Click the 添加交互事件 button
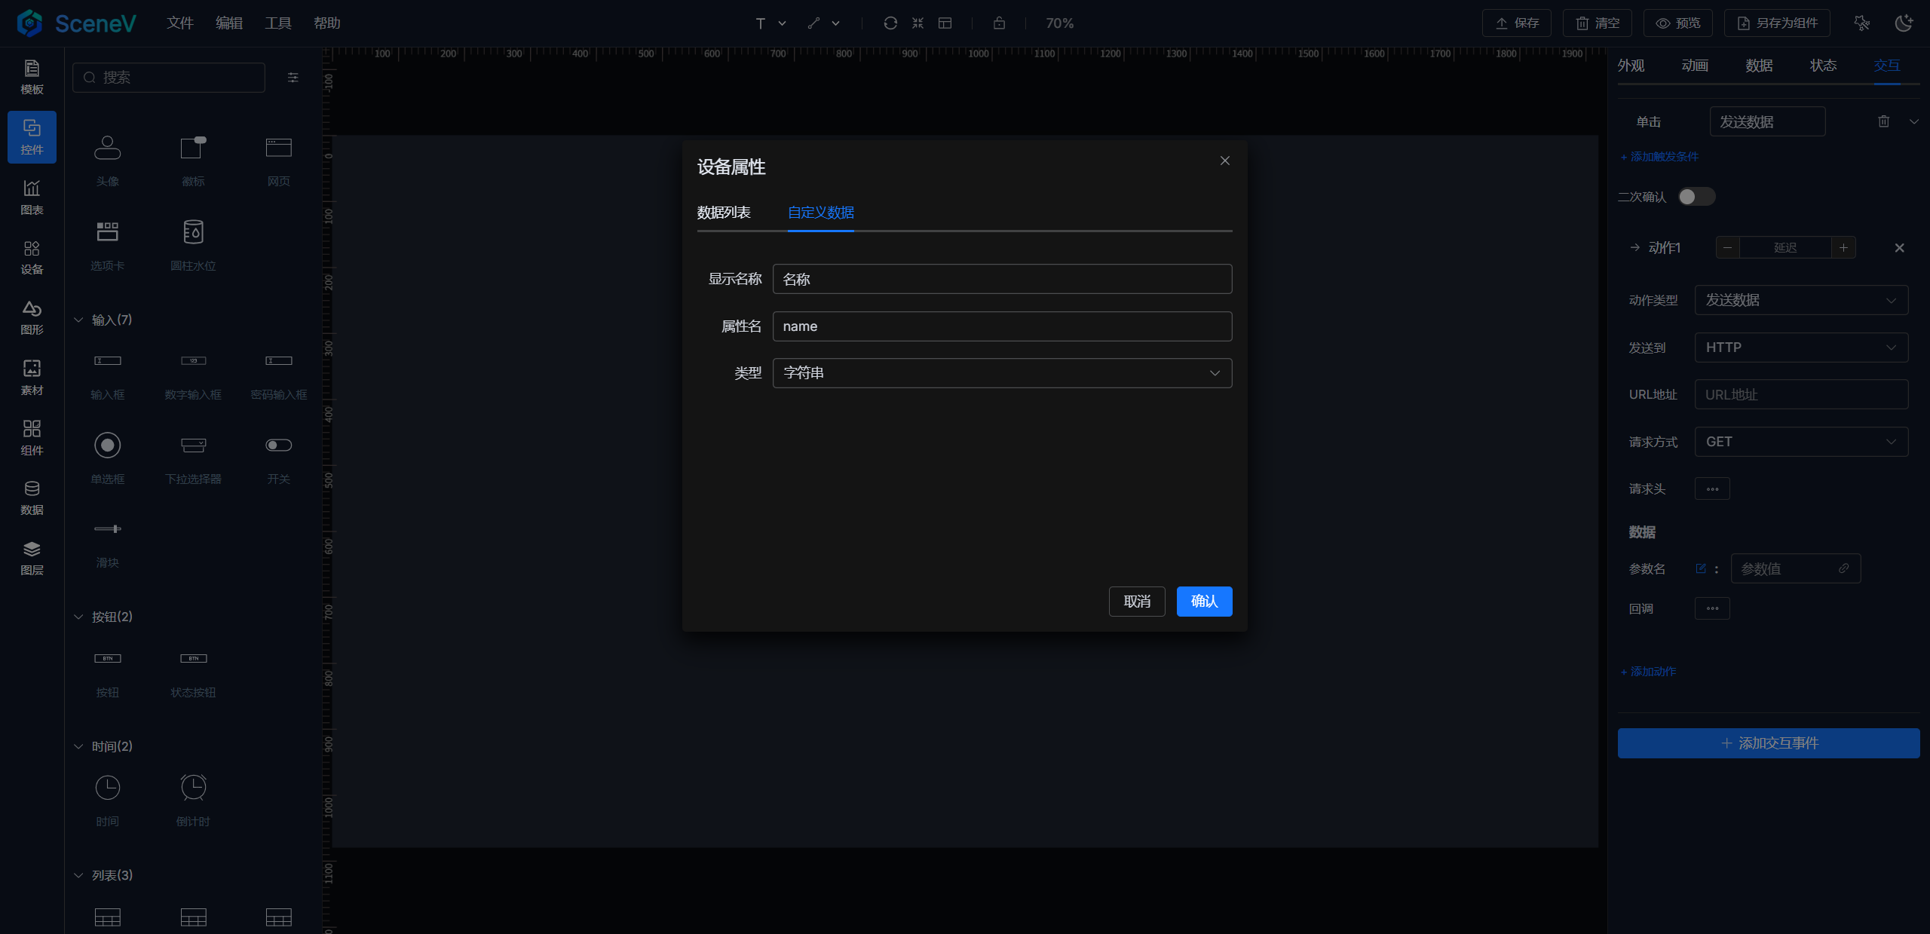This screenshot has height=934, width=1930. coord(1768,743)
